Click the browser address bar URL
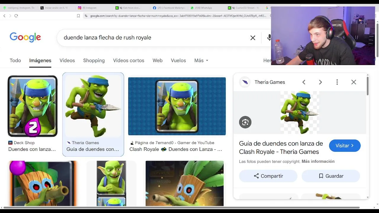Image resolution: width=379 pixels, height=213 pixels. [178, 16]
